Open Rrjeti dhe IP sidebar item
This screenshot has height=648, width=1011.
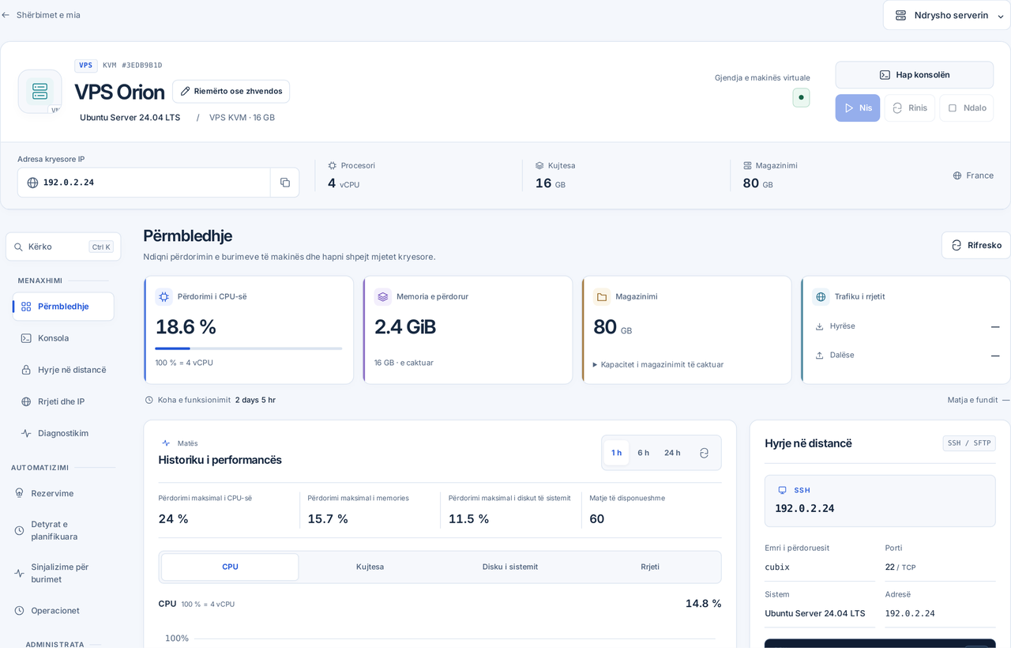(63, 401)
